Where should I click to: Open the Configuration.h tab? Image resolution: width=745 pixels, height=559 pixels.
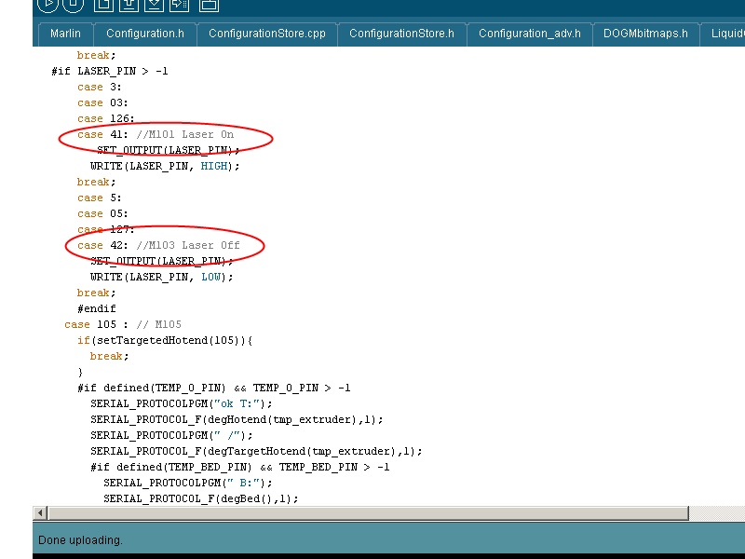pyautogui.click(x=144, y=34)
